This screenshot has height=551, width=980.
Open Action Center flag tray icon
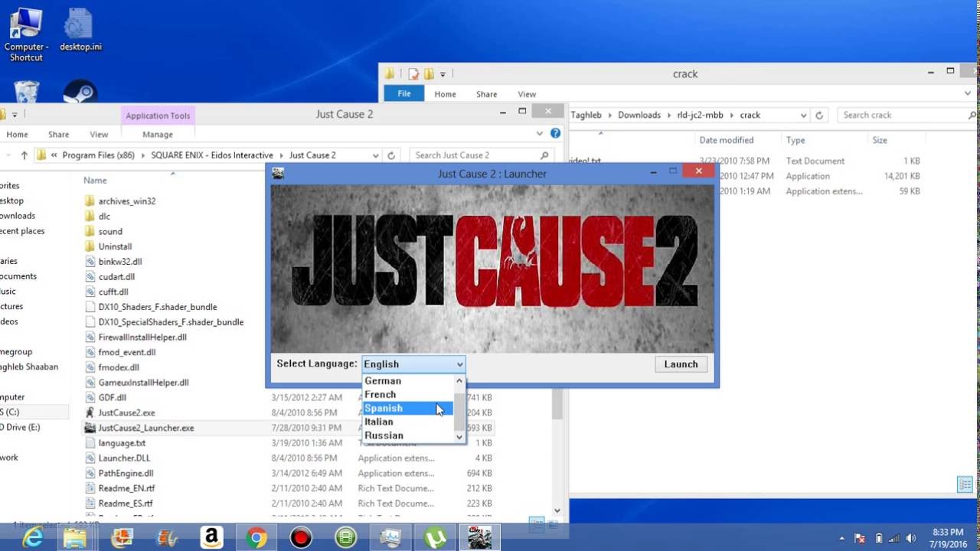point(860,538)
